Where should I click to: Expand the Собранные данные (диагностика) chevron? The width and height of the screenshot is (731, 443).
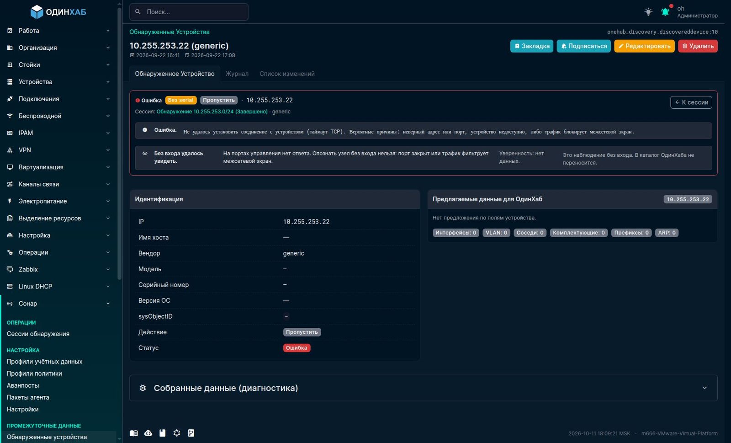pos(705,388)
